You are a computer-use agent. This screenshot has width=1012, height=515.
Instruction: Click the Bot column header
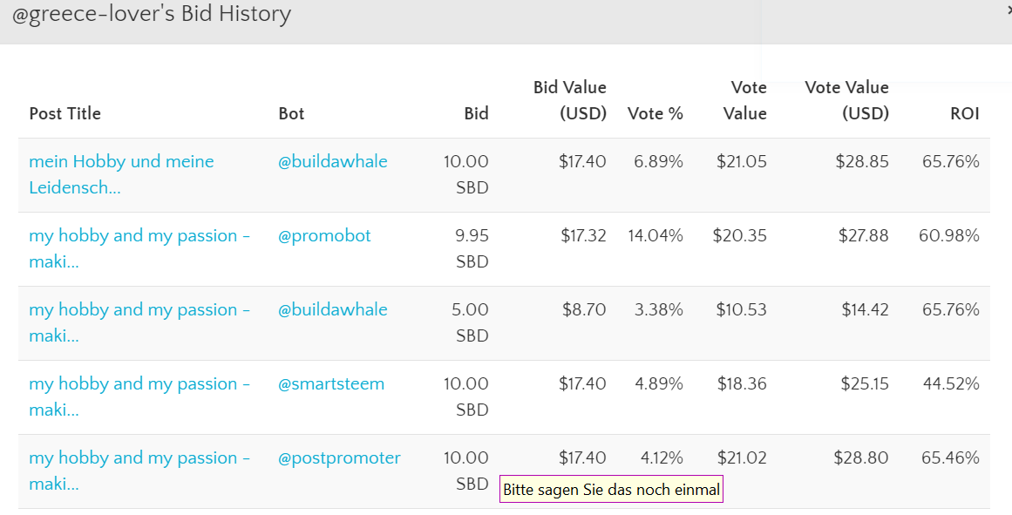[x=292, y=113]
